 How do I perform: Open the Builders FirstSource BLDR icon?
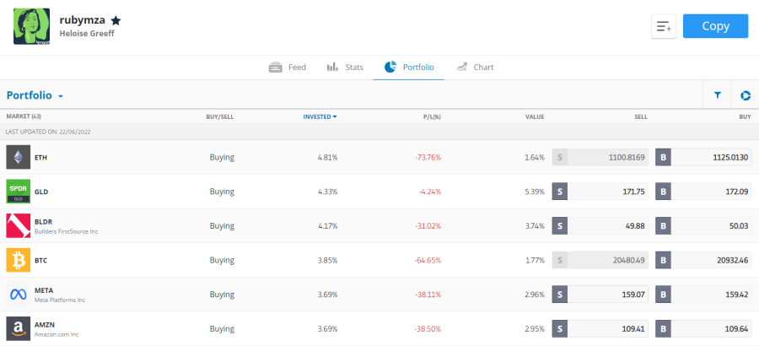[x=19, y=226]
